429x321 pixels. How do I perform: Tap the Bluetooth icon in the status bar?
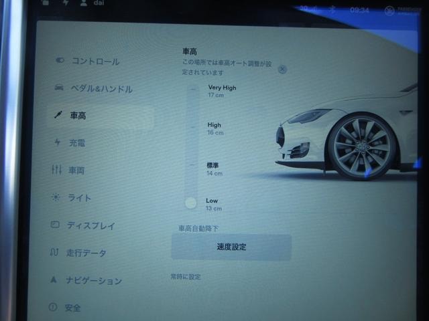(x=332, y=10)
